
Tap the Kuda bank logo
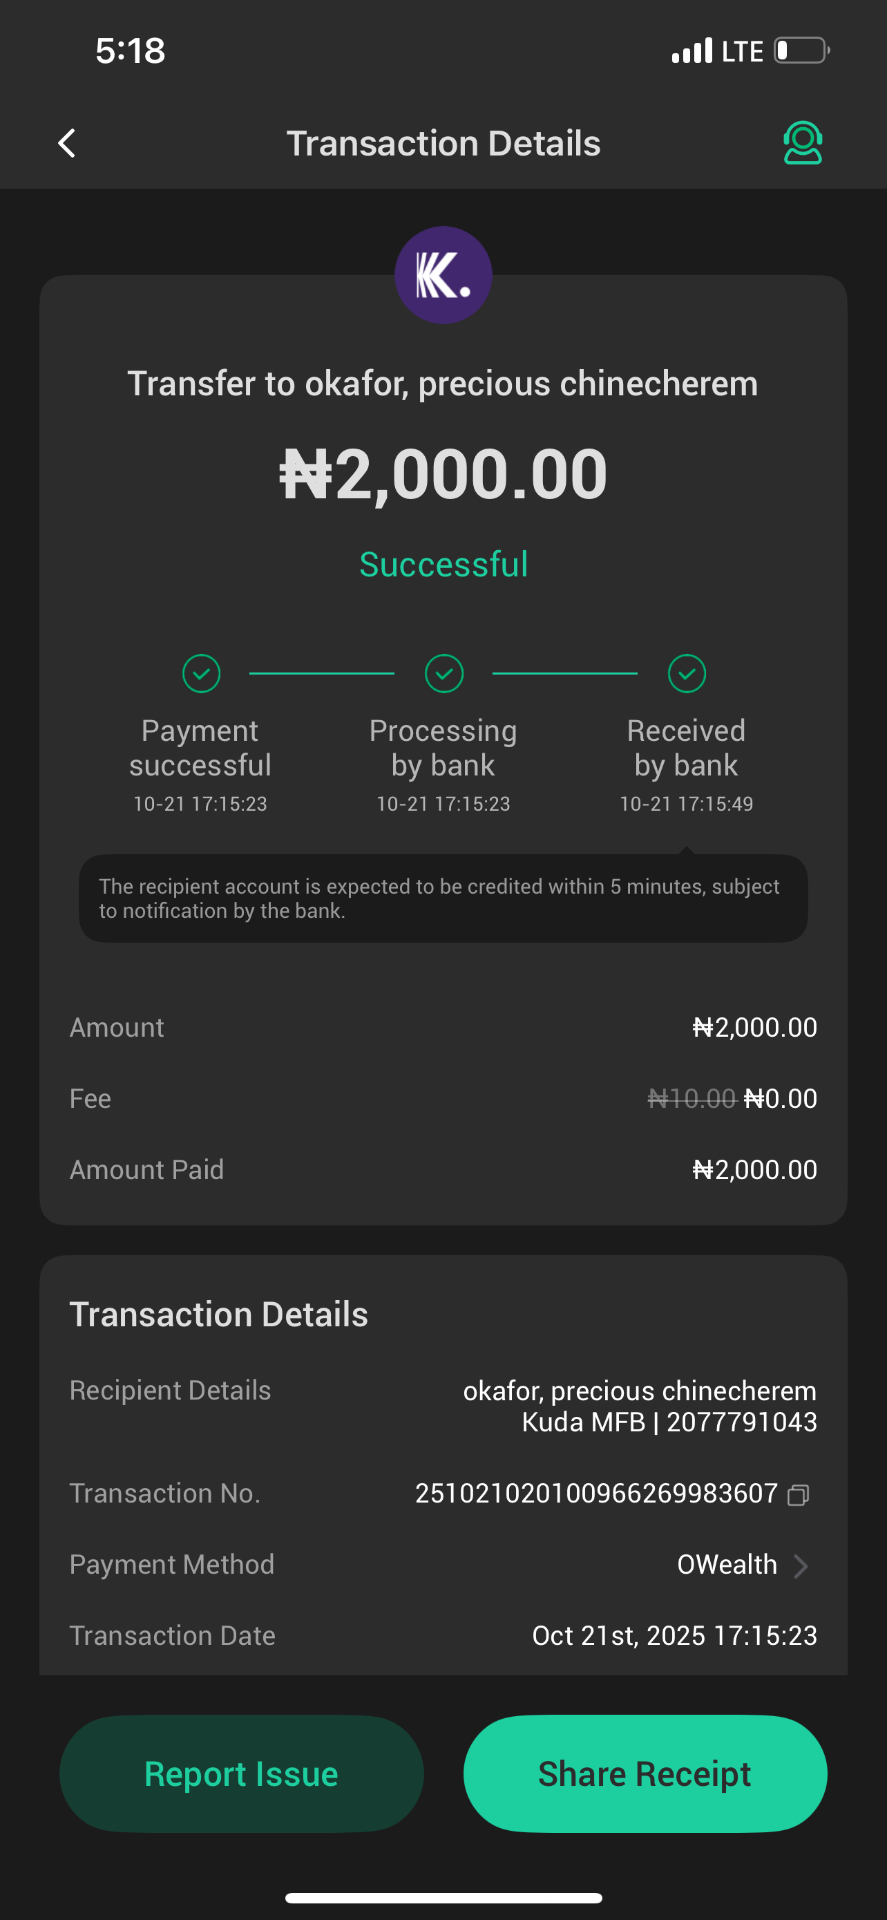coord(443,275)
